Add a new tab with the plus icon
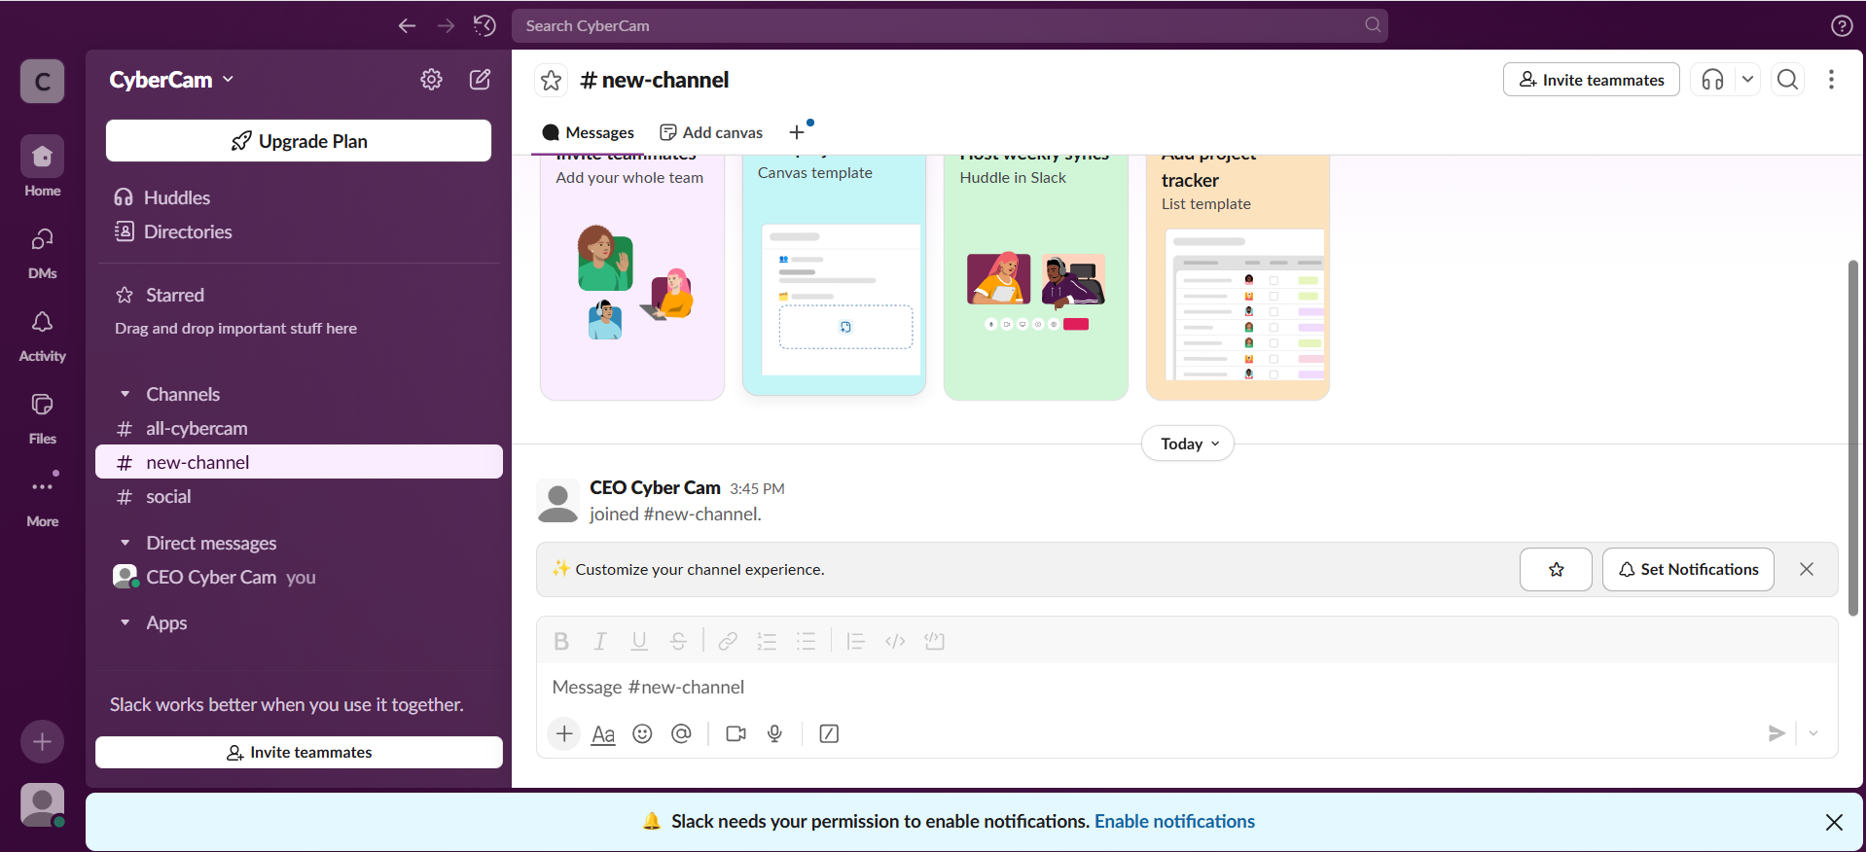 [797, 132]
